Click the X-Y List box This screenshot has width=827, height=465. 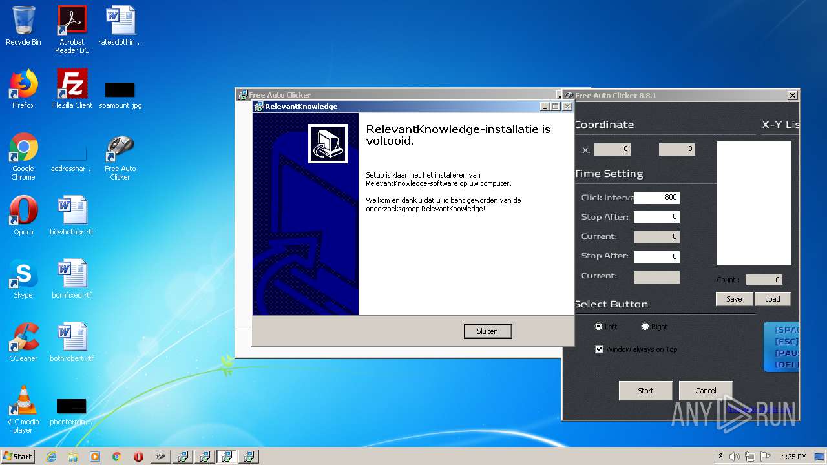pyautogui.click(x=754, y=203)
